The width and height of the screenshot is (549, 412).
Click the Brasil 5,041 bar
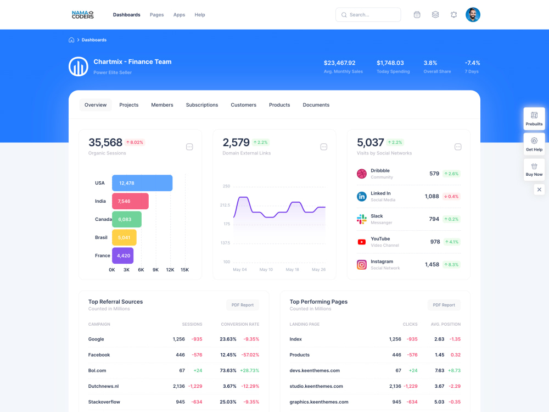(124, 237)
